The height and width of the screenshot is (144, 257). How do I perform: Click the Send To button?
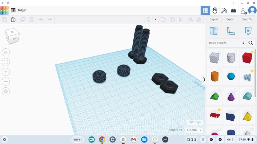[247, 19]
